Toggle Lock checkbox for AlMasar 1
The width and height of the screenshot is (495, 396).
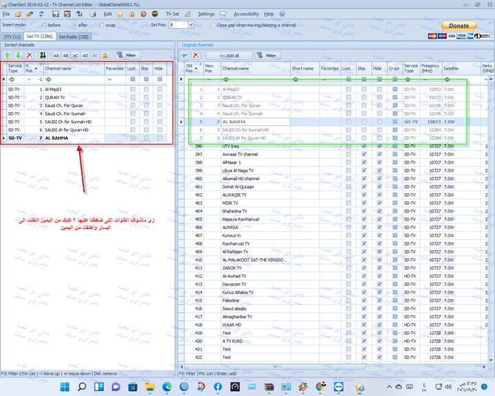pos(349,162)
